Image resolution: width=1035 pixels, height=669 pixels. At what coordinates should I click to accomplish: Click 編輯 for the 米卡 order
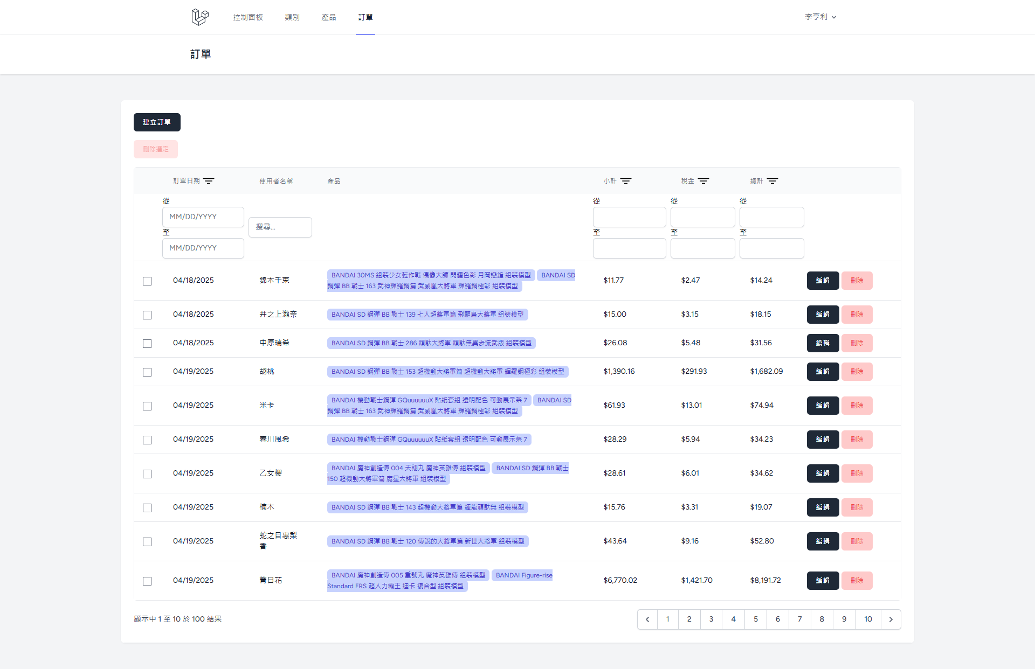pos(823,406)
